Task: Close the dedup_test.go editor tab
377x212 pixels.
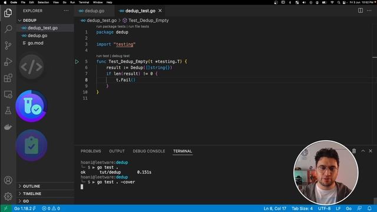Action: (160, 11)
